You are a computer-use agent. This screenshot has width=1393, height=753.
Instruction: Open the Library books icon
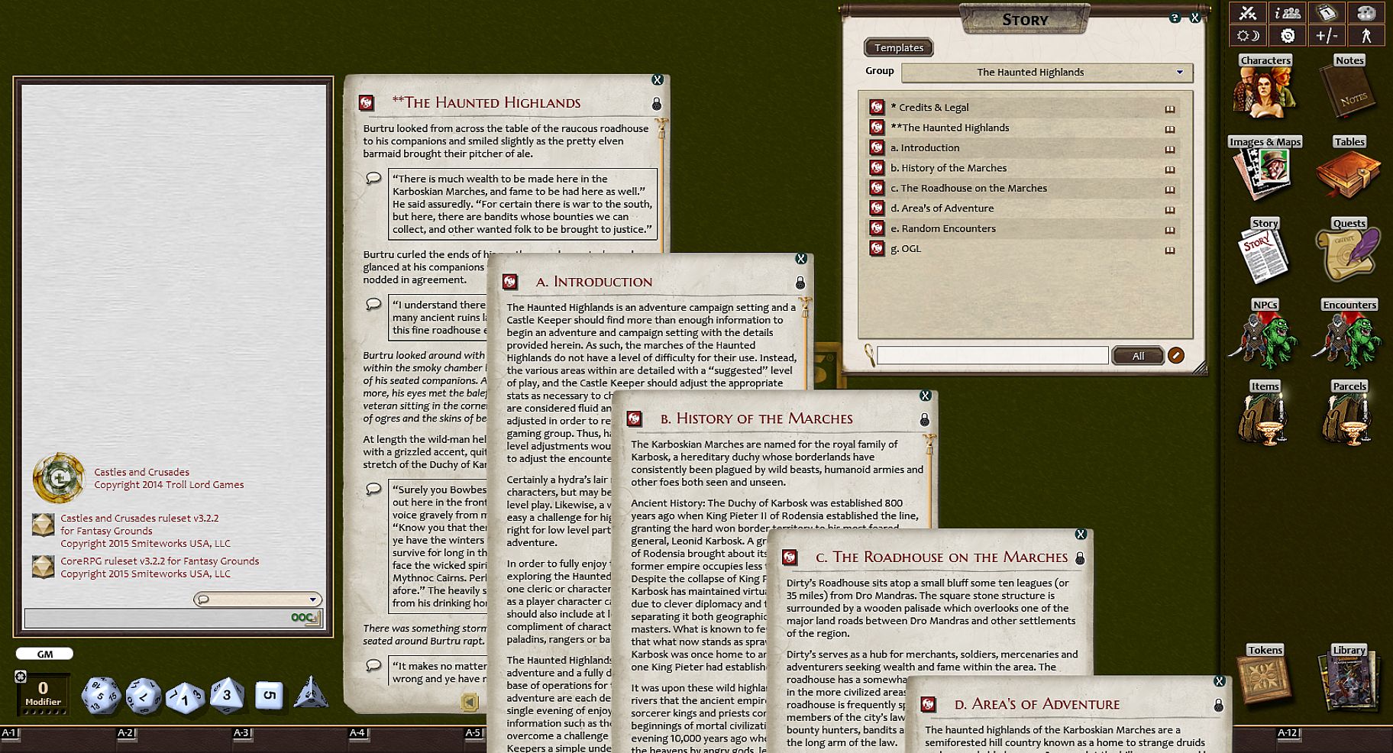(x=1349, y=678)
